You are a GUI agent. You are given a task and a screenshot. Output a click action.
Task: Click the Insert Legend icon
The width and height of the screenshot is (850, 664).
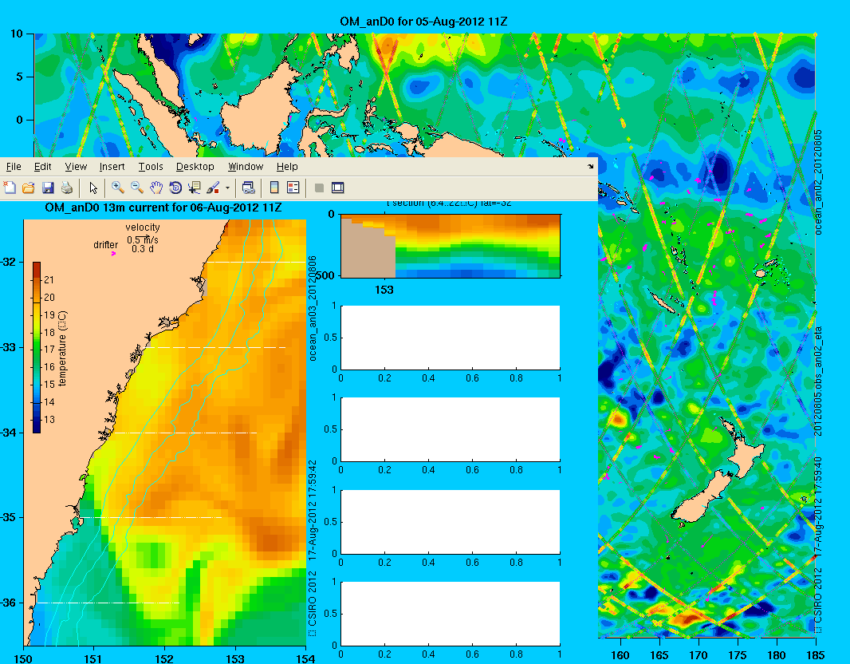click(293, 188)
